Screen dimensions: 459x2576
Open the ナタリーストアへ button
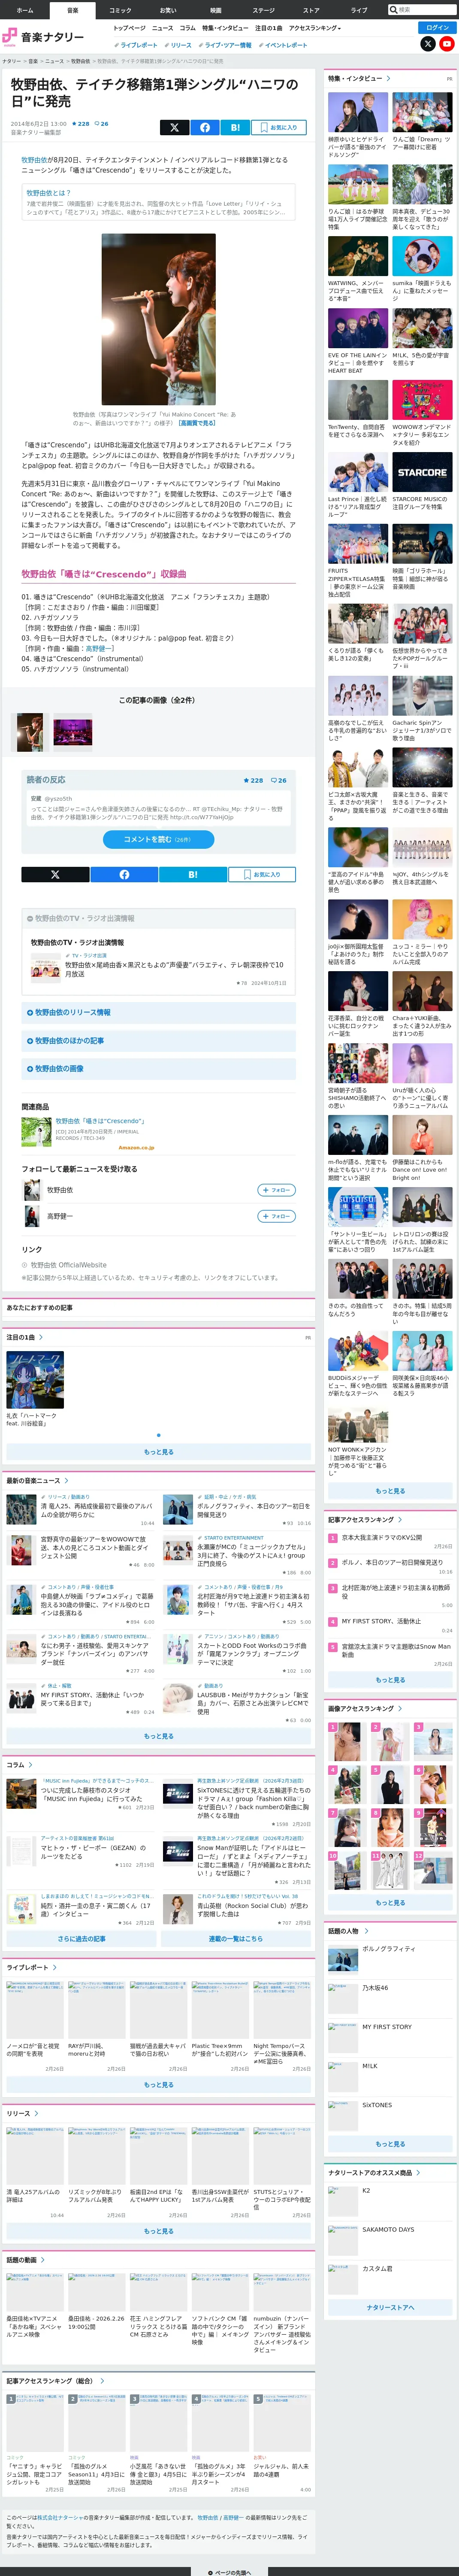390,2307
